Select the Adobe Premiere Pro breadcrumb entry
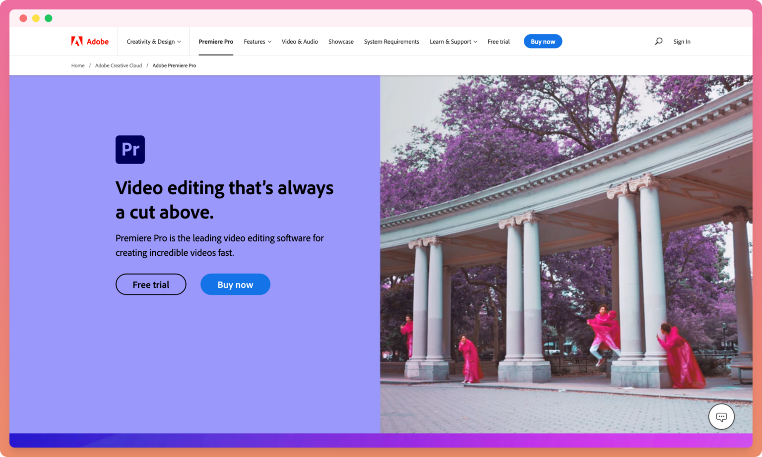Image resolution: width=762 pixels, height=457 pixels. [174, 65]
